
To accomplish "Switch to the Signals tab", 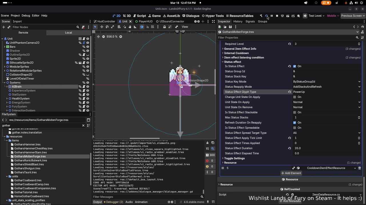I will (250, 21).
